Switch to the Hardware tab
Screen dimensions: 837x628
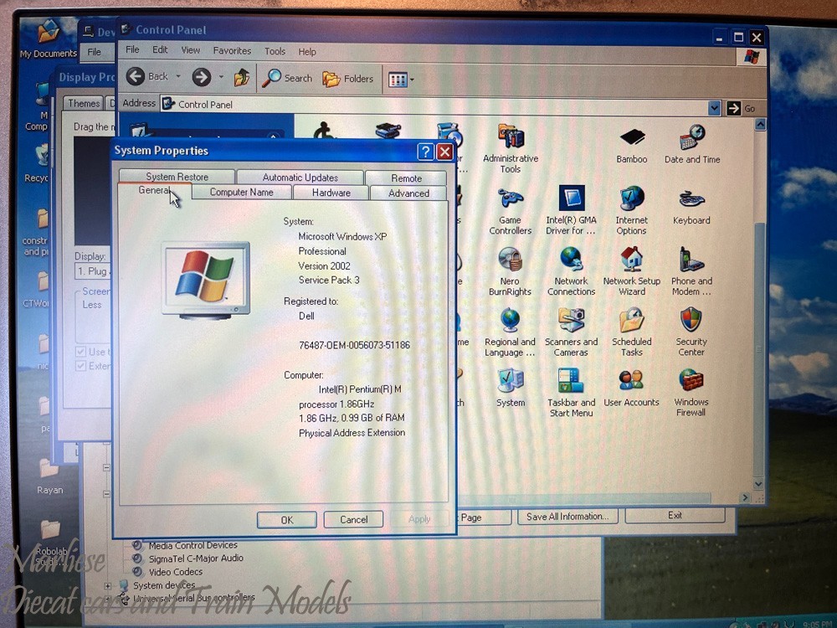click(x=331, y=193)
